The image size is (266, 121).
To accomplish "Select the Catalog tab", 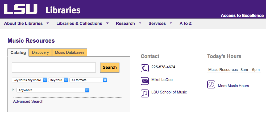I will pos(18,53).
